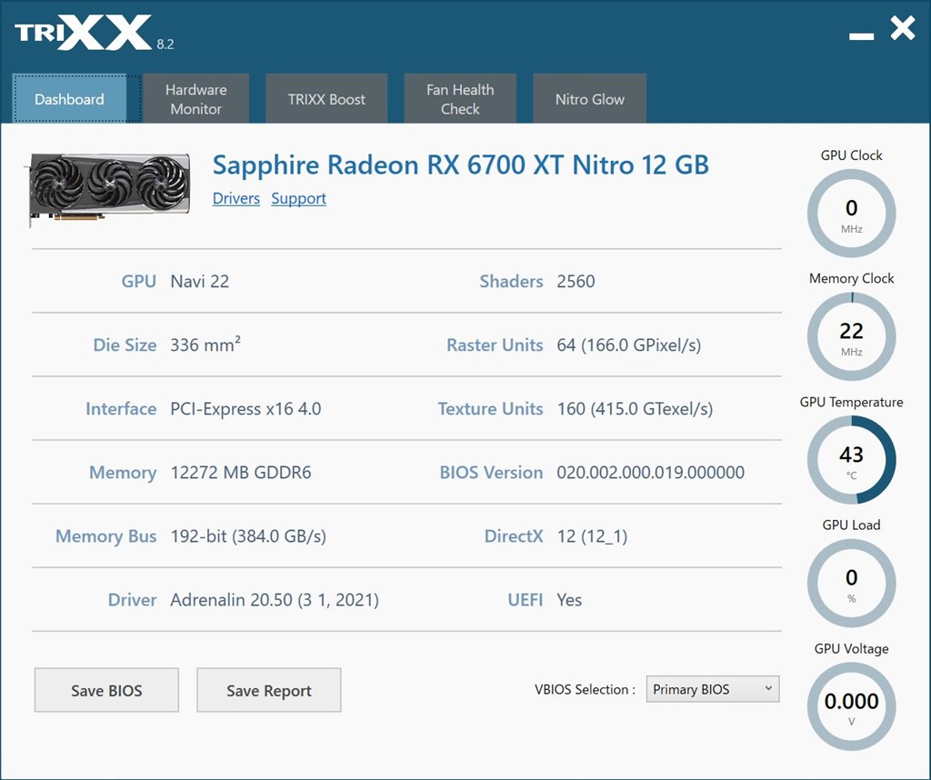The width and height of the screenshot is (931, 780).
Task: Click the Memory Clock gauge
Action: coord(851,337)
